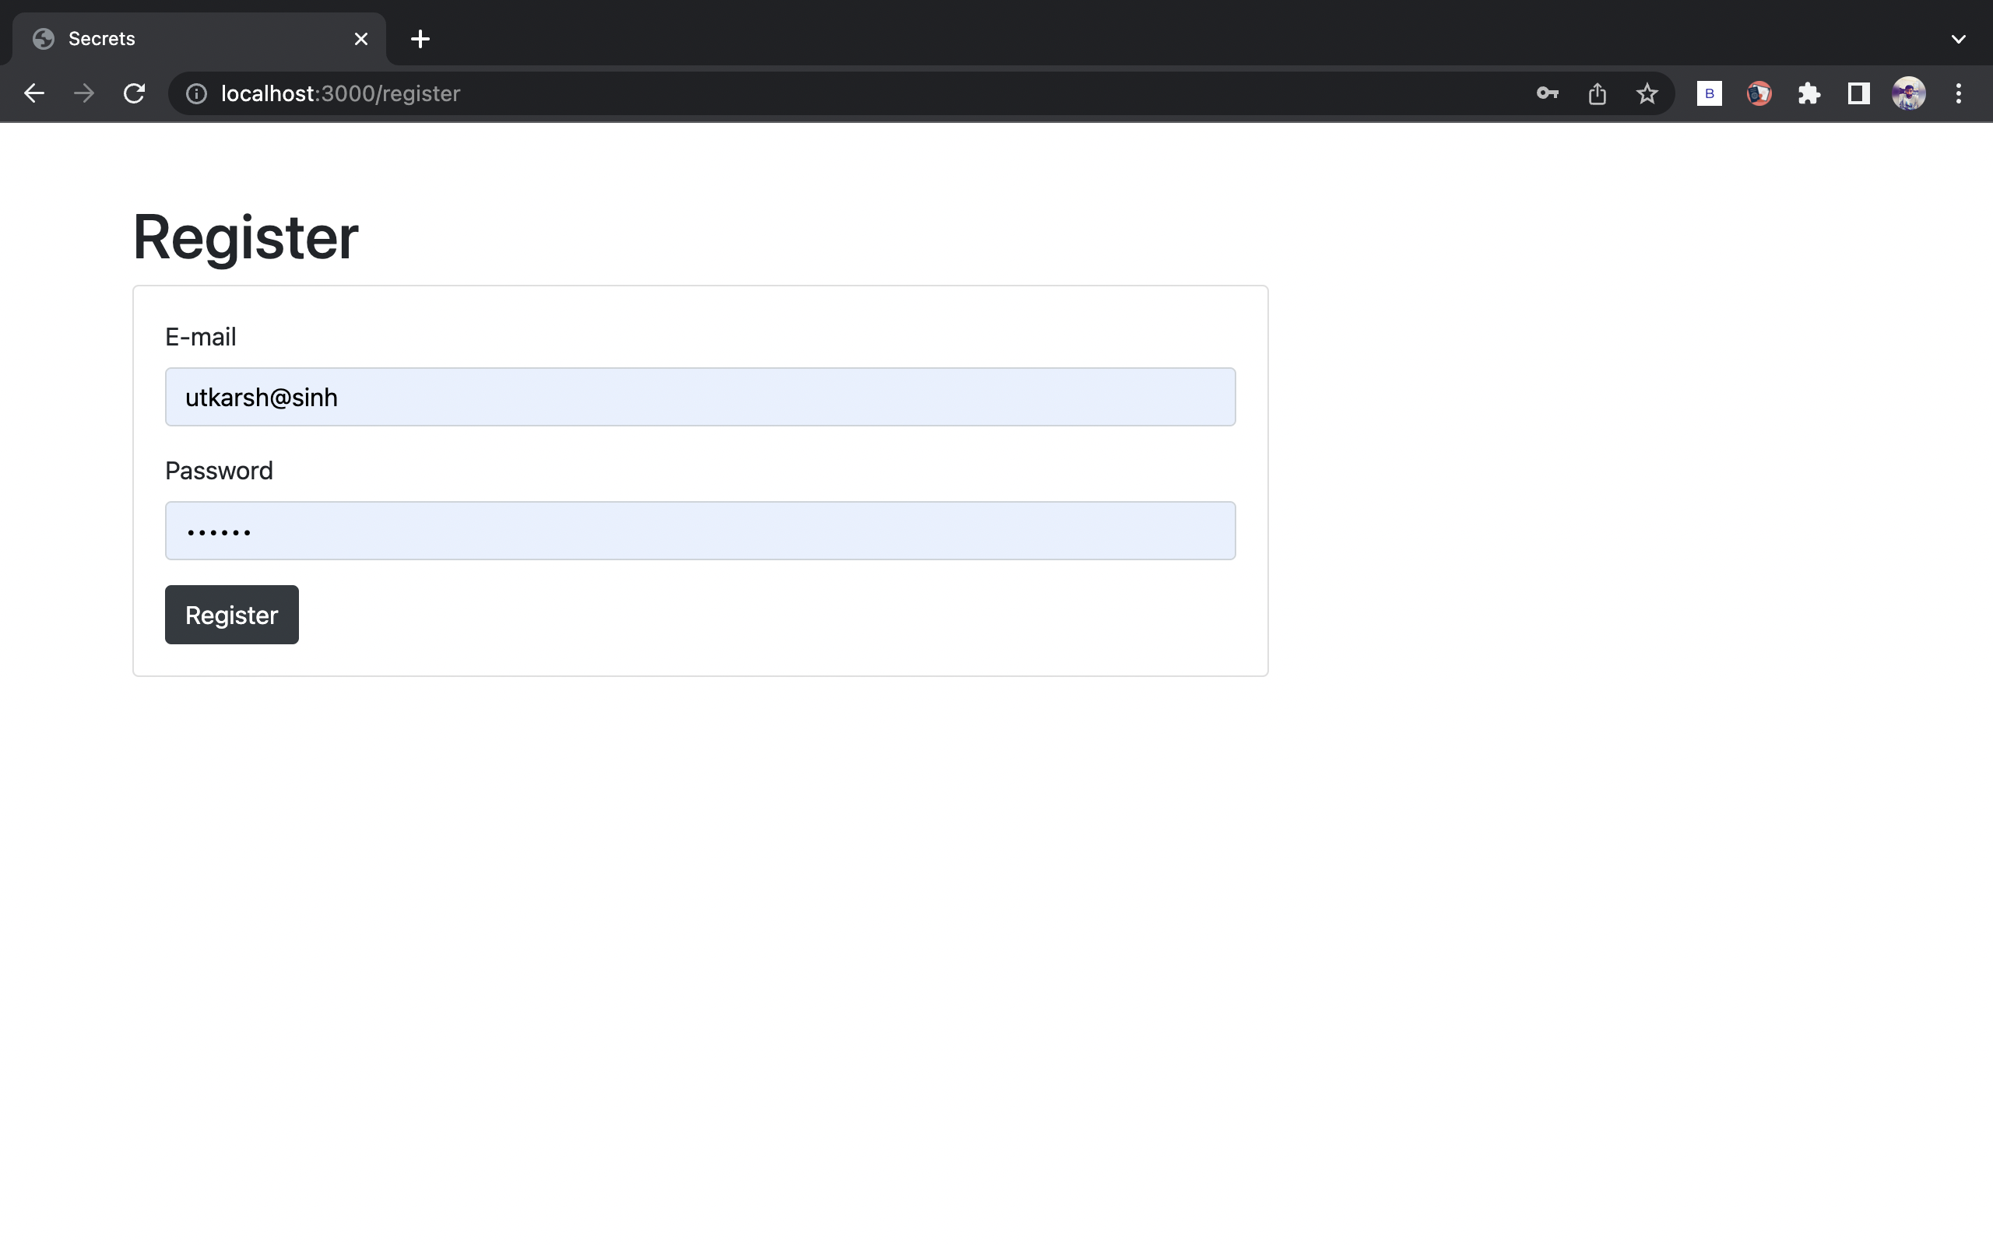Open the red circular extension icon
Viewport: 1993px width, 1245px height.
tap(1759, 94)
